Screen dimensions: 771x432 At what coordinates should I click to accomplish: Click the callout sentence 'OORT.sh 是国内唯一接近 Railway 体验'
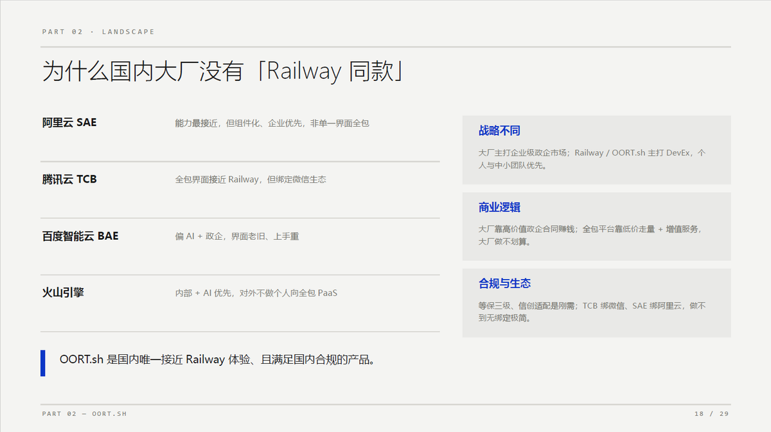click(217, 360)
